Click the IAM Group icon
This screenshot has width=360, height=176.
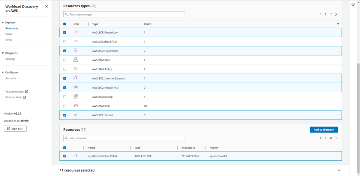[x=76, y=97]
